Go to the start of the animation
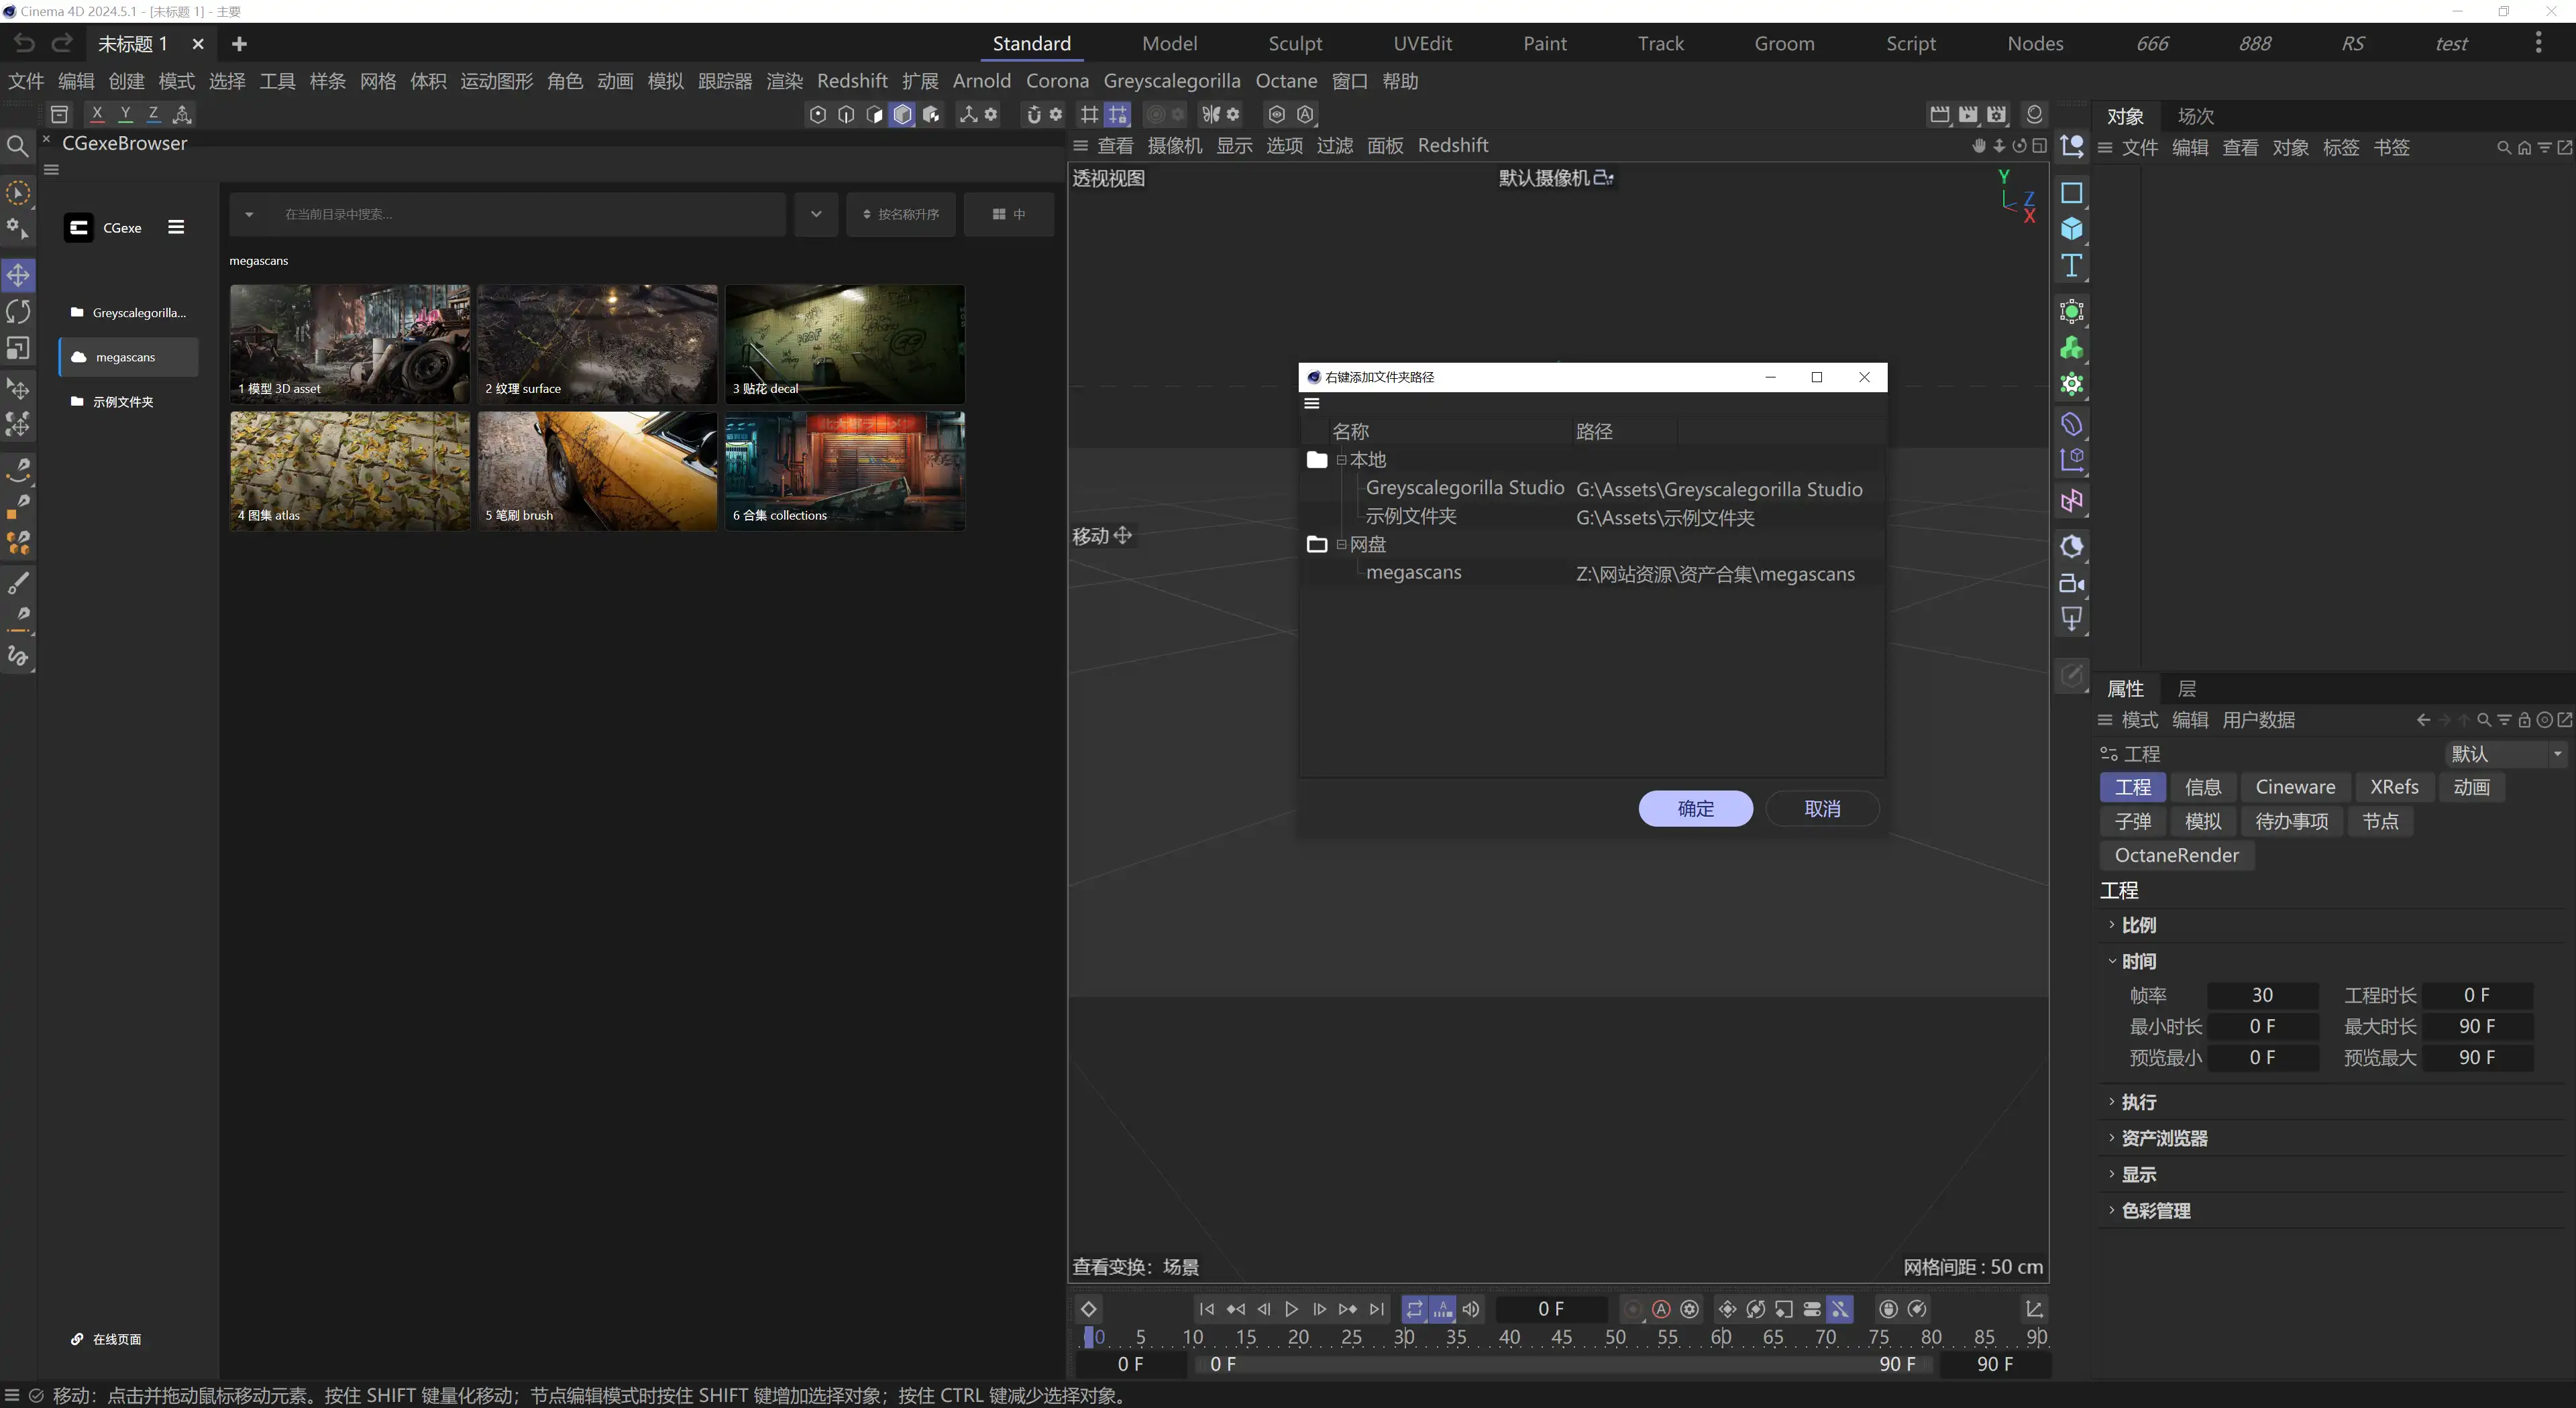The image size is (2576, 1408). [1207, 1309]
